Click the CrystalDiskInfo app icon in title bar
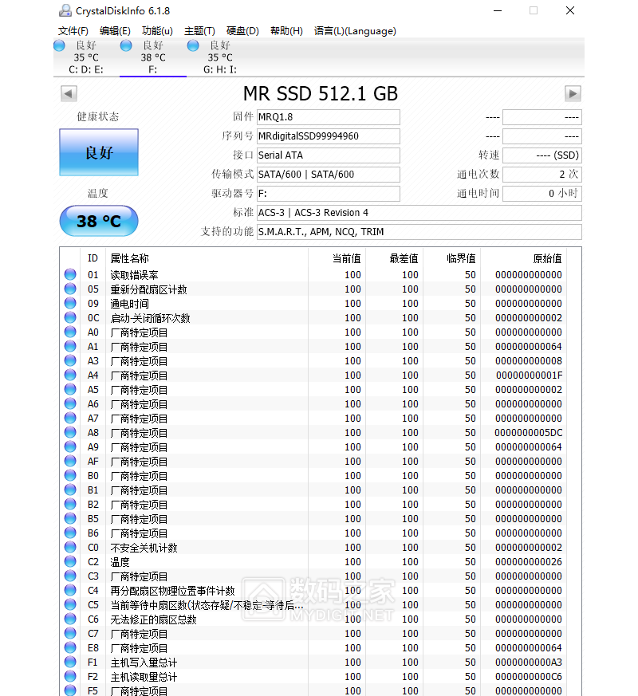638x696 pixels. (65, 10)
